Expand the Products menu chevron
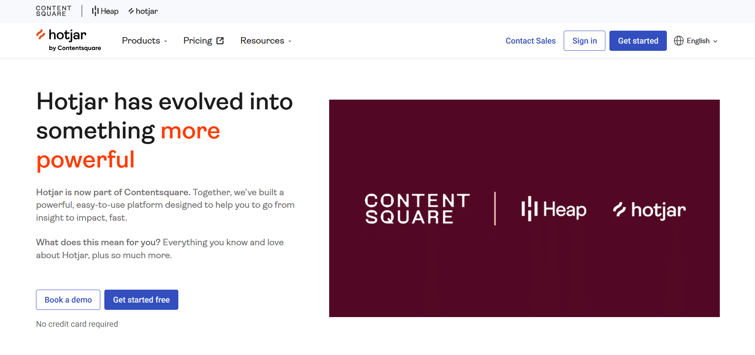 click(166, 41)
